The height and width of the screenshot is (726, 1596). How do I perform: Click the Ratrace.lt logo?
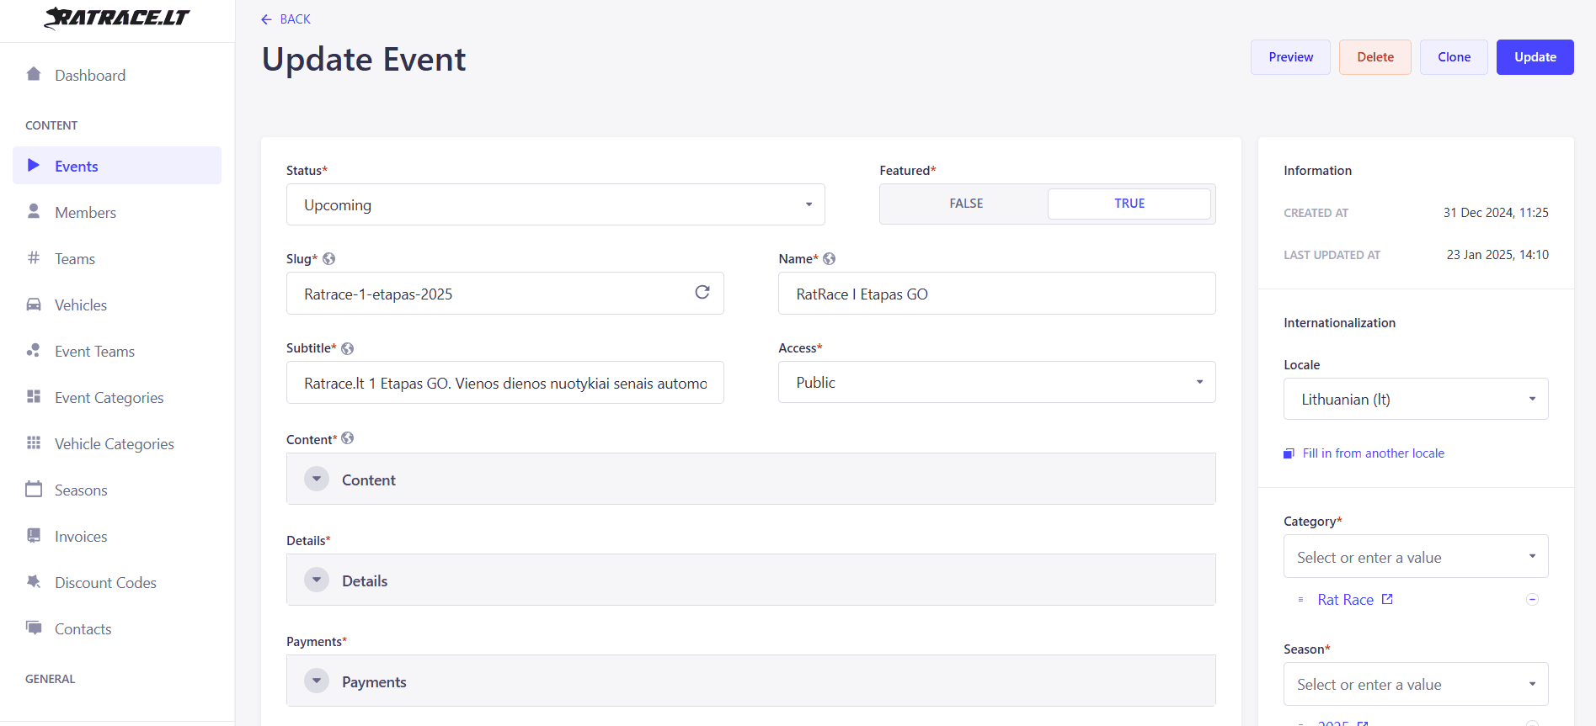(117, 18)
